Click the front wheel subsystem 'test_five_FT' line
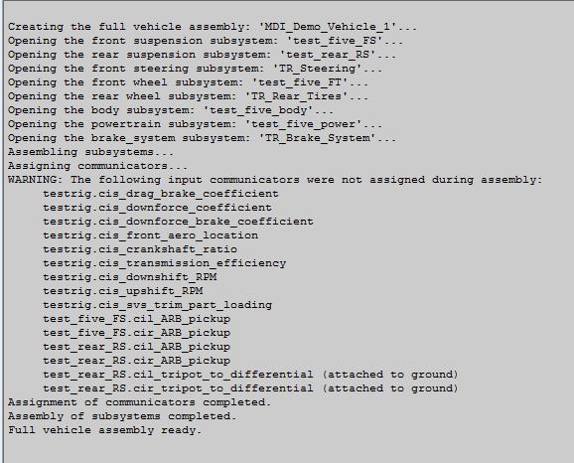 pyautogui.click(x=188, y=82)
